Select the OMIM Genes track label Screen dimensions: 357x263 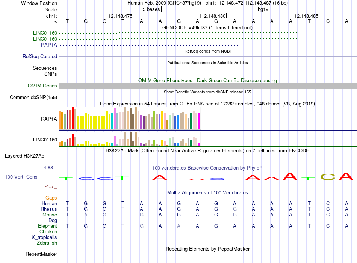coord(42,86)
